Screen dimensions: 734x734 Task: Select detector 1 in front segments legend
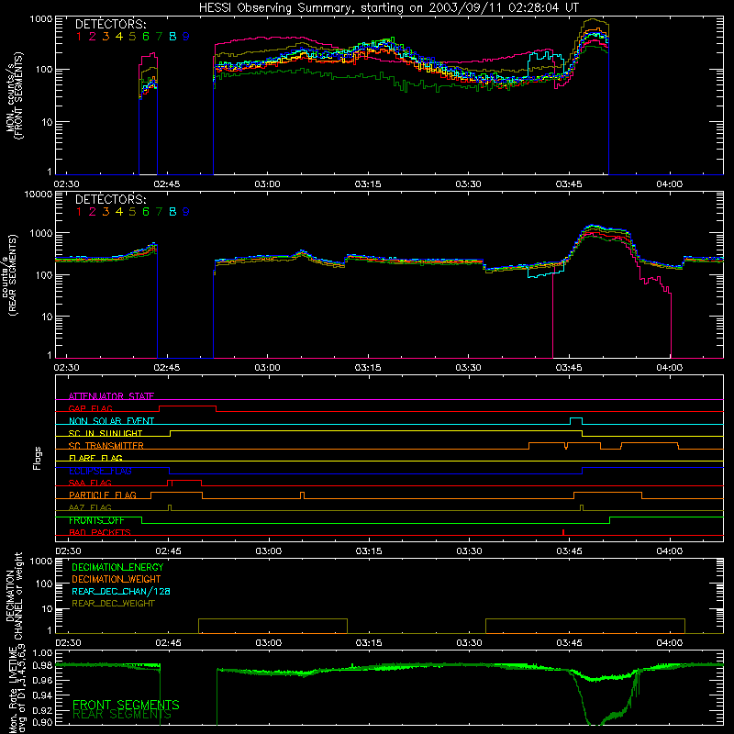[x=79, y=37]
